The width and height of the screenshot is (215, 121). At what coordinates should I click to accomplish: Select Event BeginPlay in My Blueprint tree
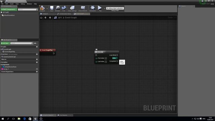tap(10, 51)
